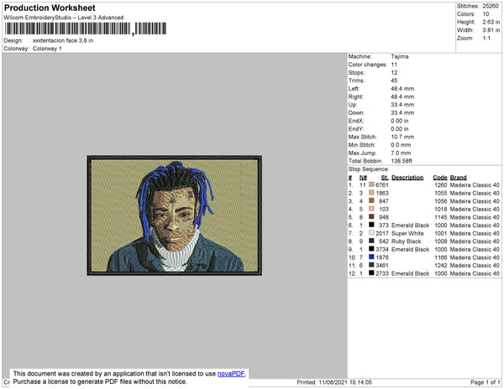Click the barcode under the worksheet title
This screenshot has height=389, width=504.
click(85, 29)
